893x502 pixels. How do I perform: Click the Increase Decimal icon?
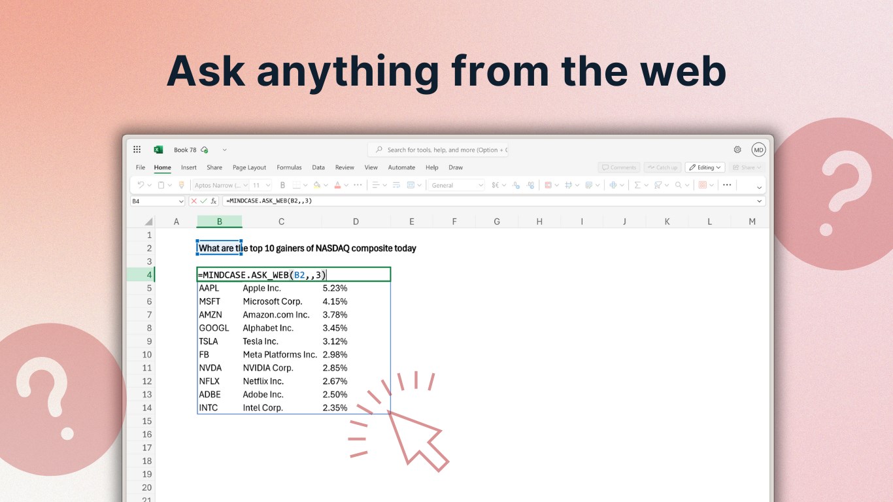click(516, 185)
